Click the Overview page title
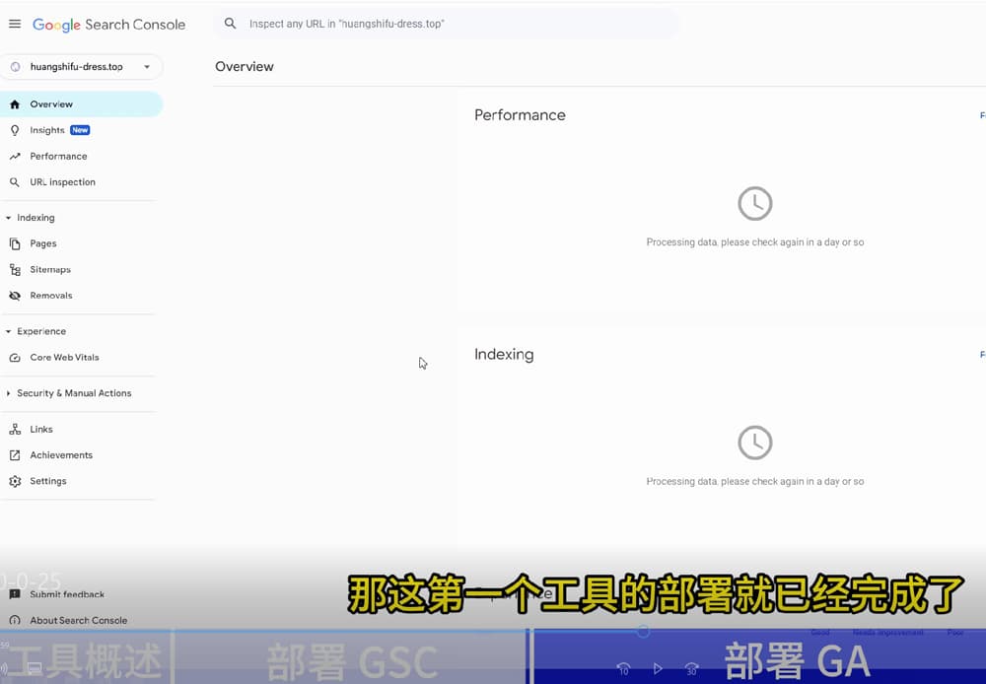The height and width of the screenshot is (684, 986). 244,67
